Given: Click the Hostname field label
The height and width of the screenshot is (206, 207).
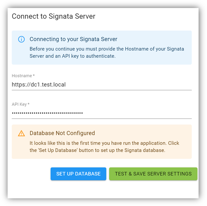Looking at the screenshot, I should point(21,76).
